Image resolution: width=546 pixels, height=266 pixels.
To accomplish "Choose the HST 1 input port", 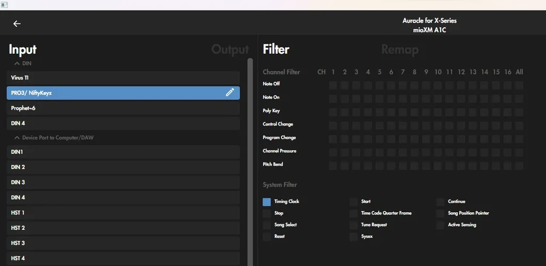I will (x=123, y=213).
